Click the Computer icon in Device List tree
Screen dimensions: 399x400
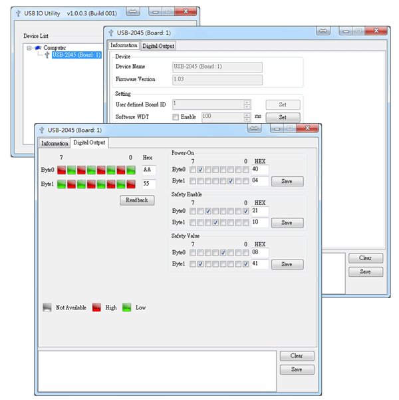coord(38,48)
